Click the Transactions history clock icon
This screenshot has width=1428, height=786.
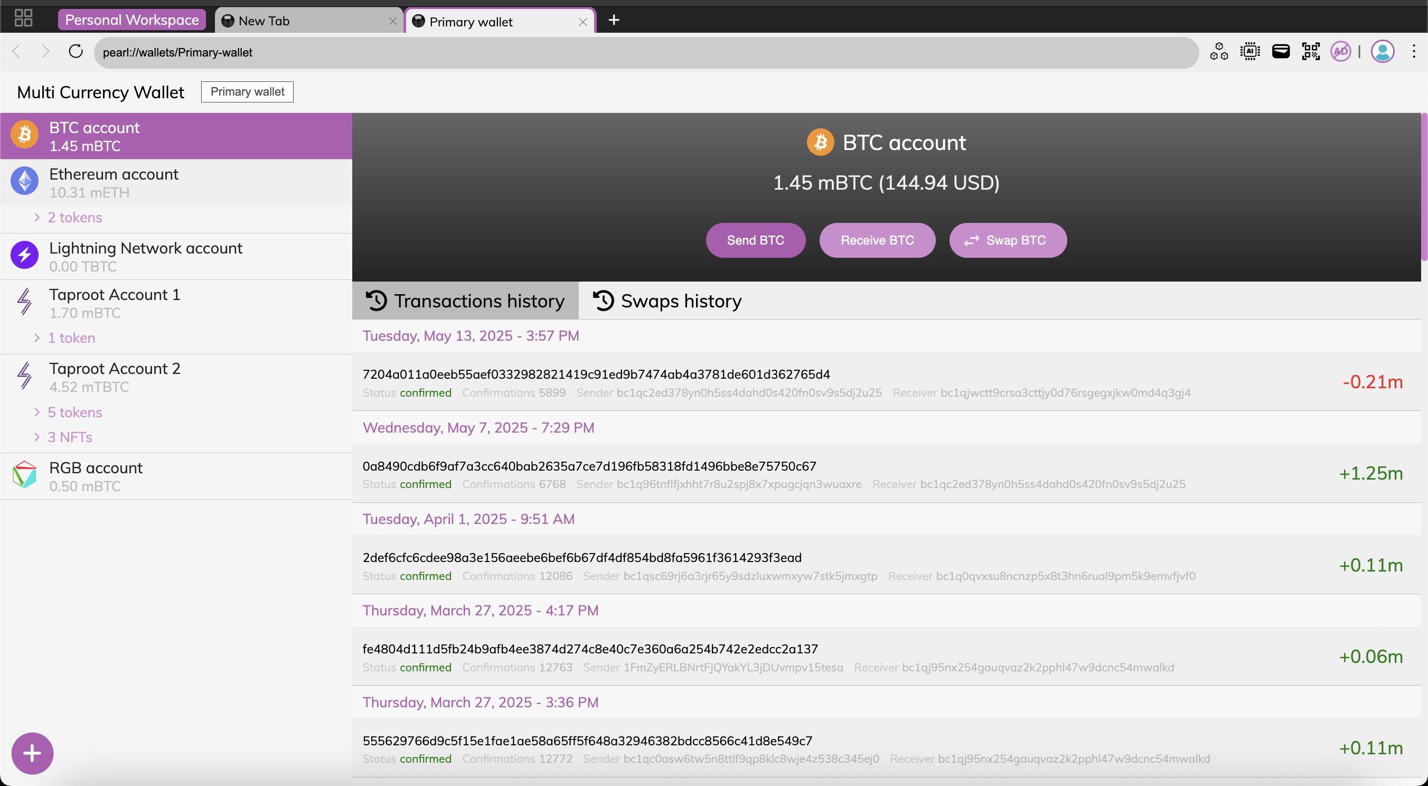(376, 301)
